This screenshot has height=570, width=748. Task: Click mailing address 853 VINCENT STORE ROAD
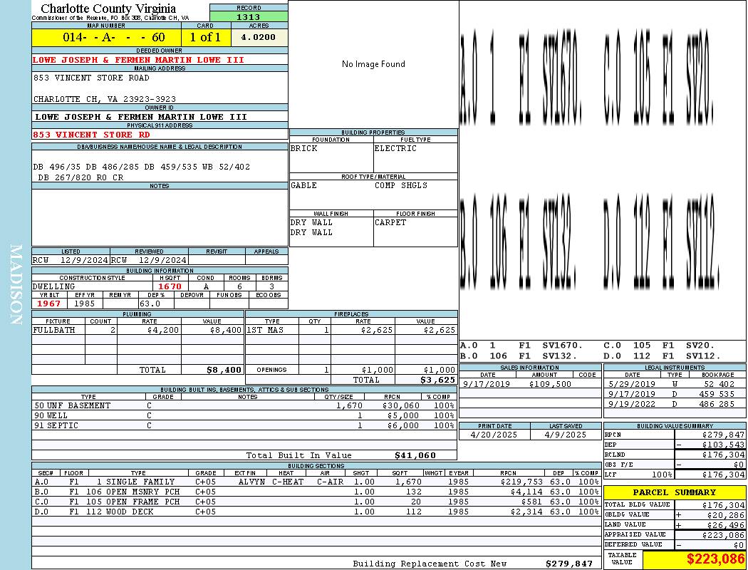pos(92,78)
